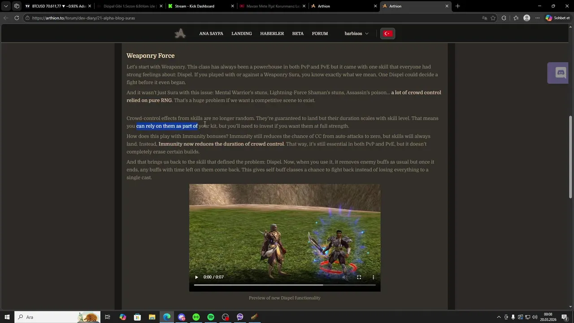The height and width of the screenshot is (323, 574).
Task: Open Copilot from the taskbar
Action: 123,317
